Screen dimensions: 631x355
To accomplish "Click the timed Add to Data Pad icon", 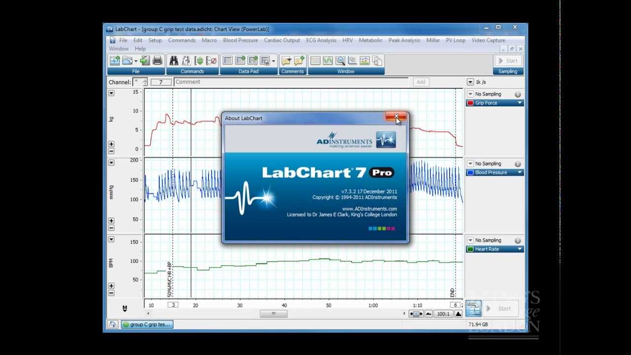I will tap(253, 61).
